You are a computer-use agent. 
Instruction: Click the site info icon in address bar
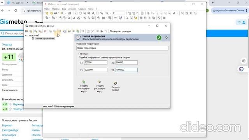point(24,10)
